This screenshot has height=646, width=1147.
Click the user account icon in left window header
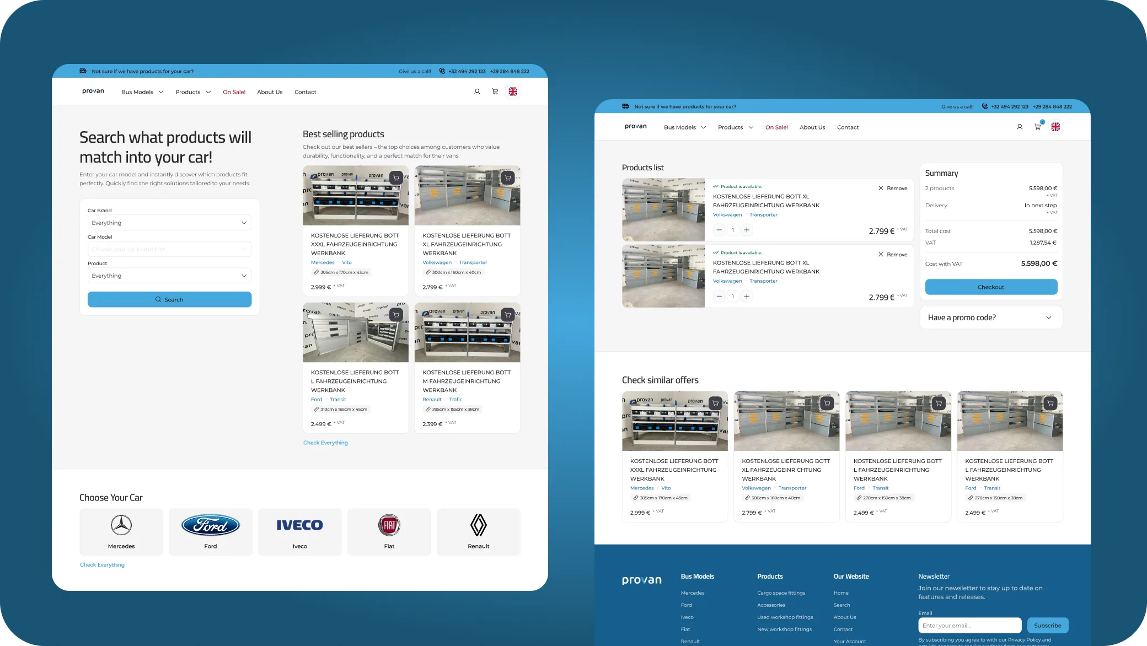tap(477, 92)
